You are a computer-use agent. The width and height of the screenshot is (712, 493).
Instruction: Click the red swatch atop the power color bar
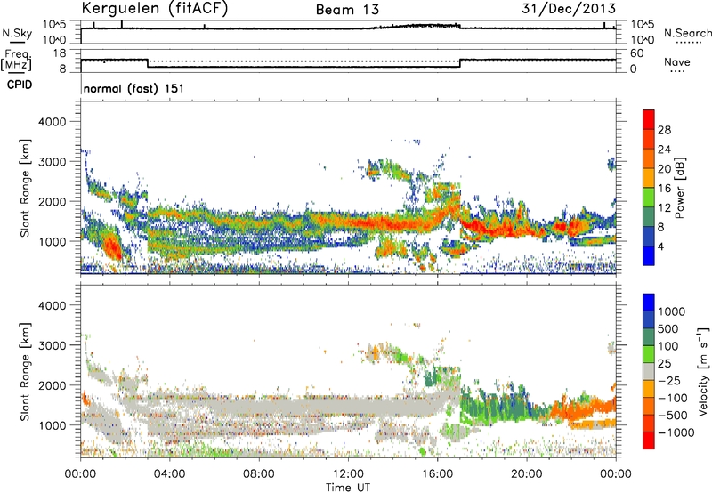(649, 119)
